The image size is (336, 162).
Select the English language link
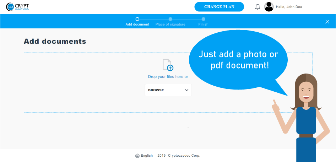147,156
